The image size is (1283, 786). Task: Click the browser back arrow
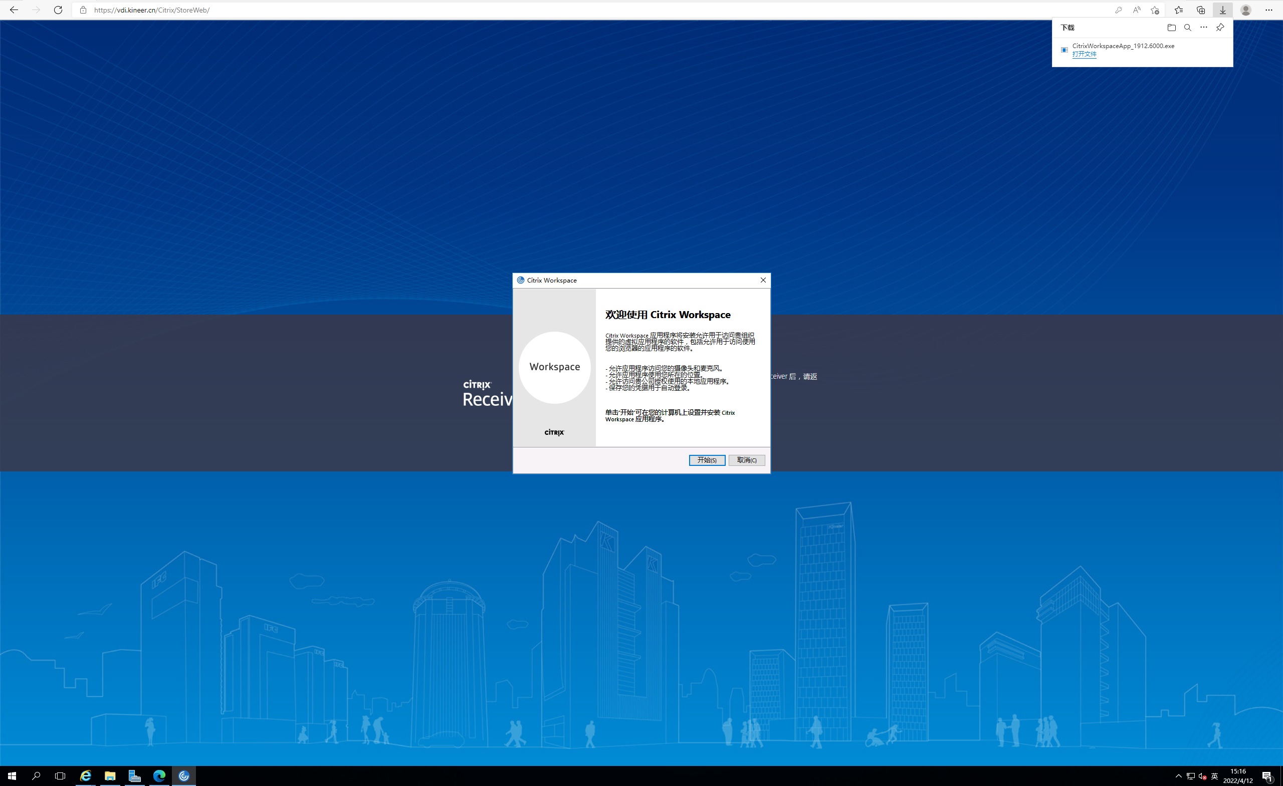coord(14,10)
